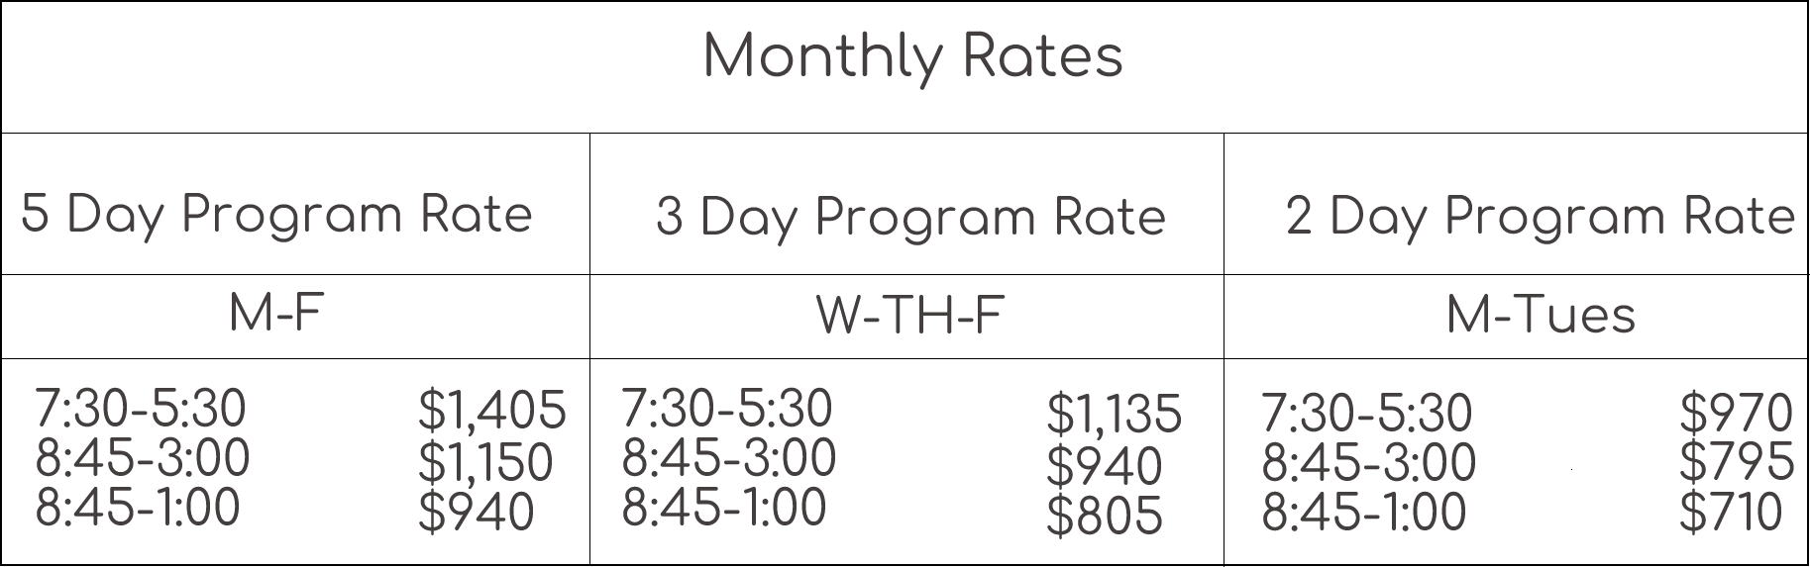Click 8:45-1:00 time in the M-Tues column
Image resolution: width=1810 pixels, height=567 pixels.
coord(1363,513)
